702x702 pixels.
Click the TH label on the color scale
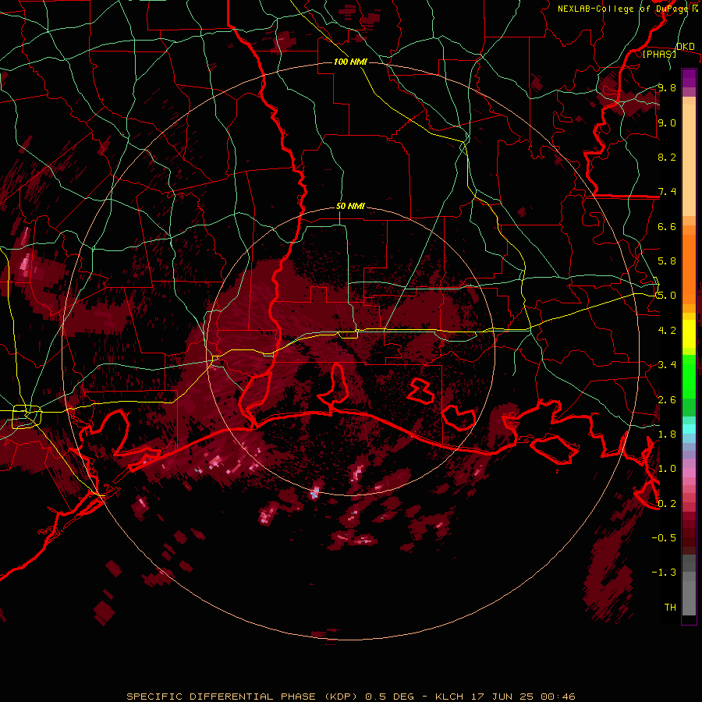670,608
